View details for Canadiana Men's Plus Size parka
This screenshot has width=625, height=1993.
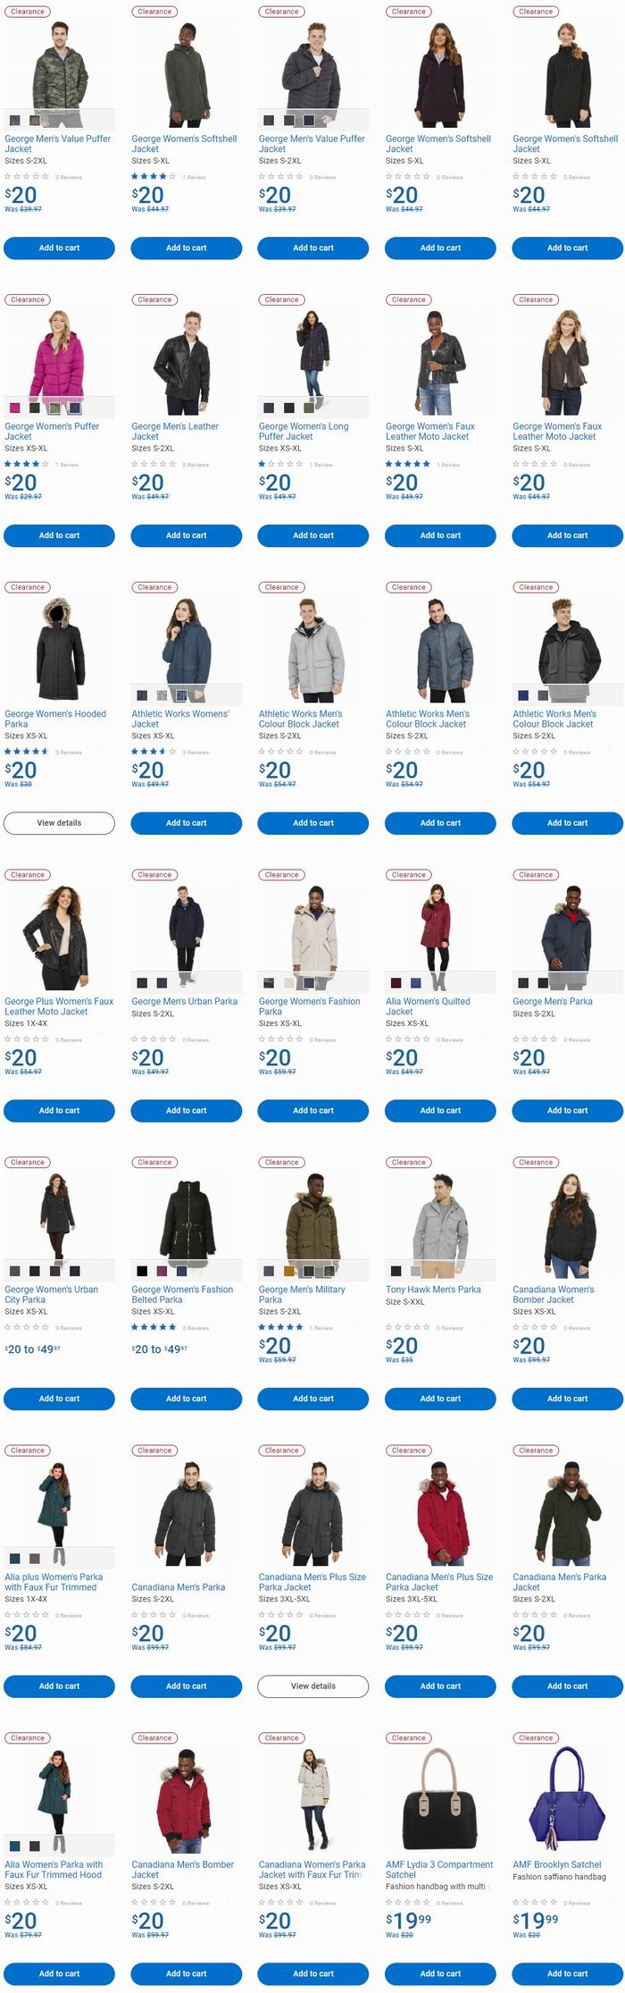click(313, 1686)
